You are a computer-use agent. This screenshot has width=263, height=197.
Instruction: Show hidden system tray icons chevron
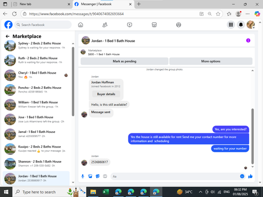tap(200, 192)
